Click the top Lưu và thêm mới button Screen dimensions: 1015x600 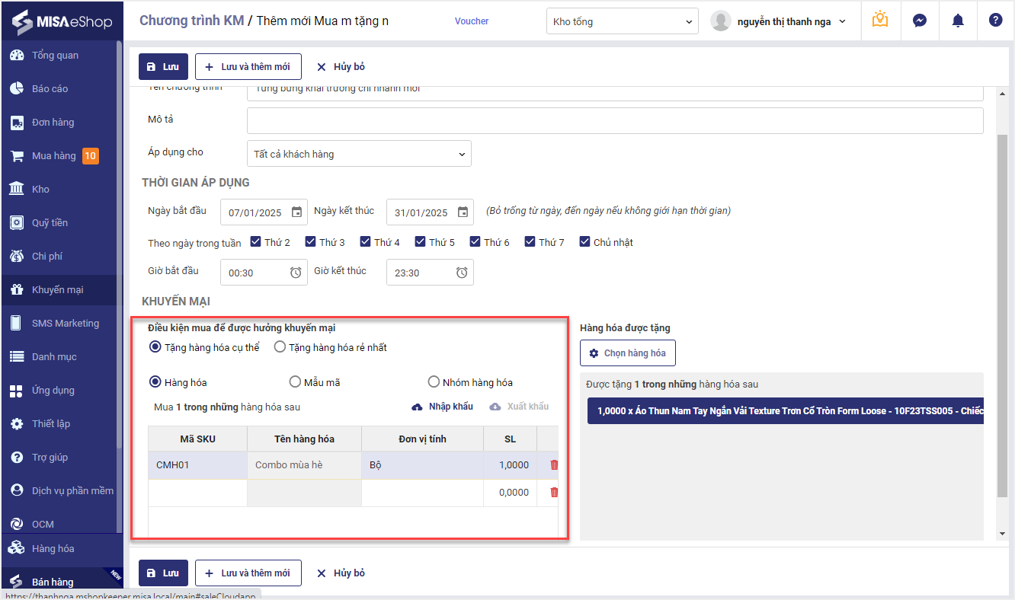[x=248, y=67]
